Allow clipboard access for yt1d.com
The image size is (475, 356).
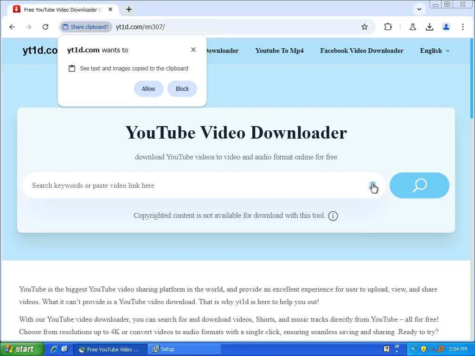pyautogui.click(x=148, y=89)
